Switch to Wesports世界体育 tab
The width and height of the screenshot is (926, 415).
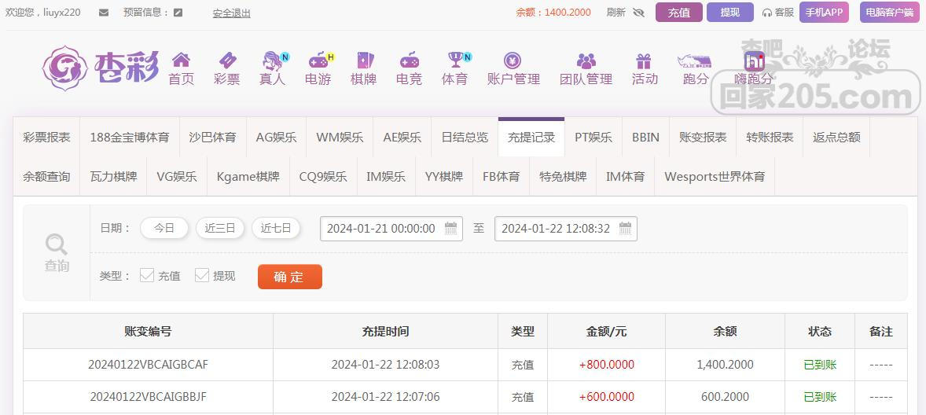click(x=715, y=177)
